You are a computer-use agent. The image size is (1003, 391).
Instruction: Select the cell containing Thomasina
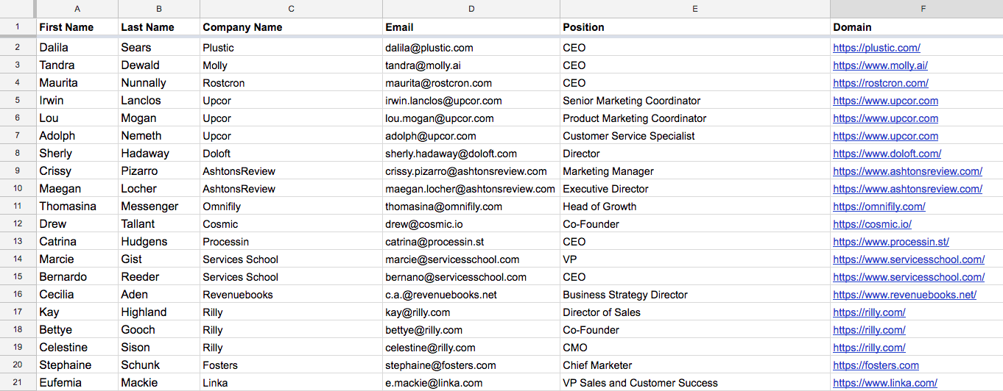[x=77, y=207]
